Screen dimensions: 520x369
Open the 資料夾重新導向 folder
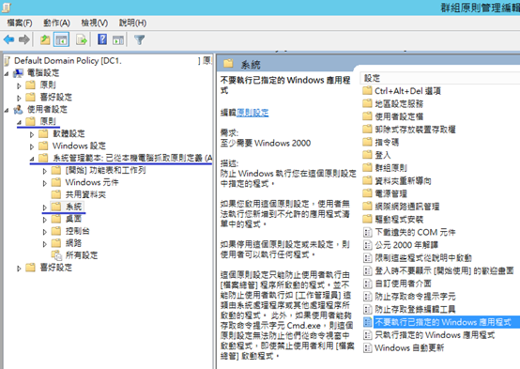click(x=403, y=181)
